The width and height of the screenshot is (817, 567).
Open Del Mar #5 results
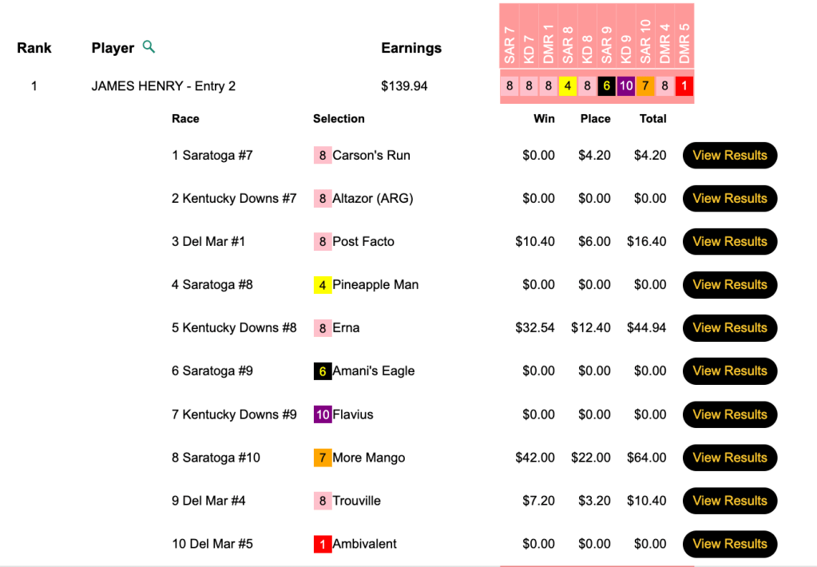(x=729, y=544)
